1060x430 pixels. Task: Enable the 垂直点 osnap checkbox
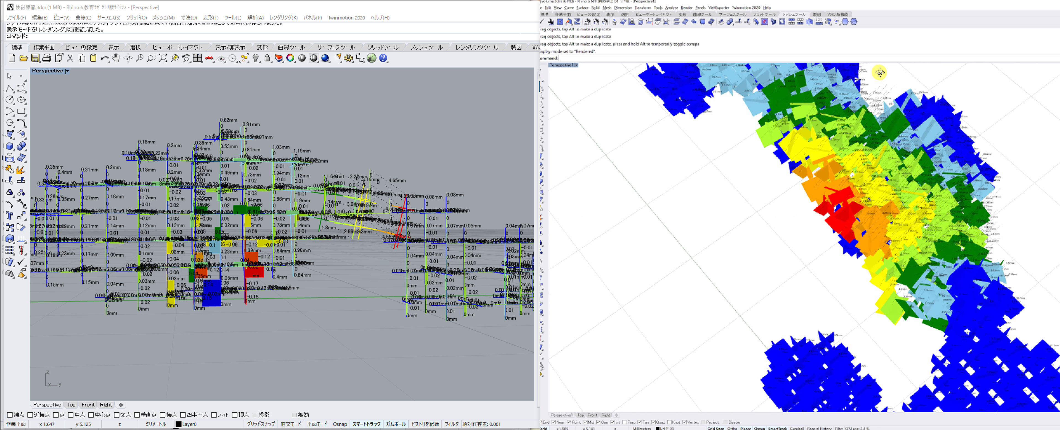137,415
